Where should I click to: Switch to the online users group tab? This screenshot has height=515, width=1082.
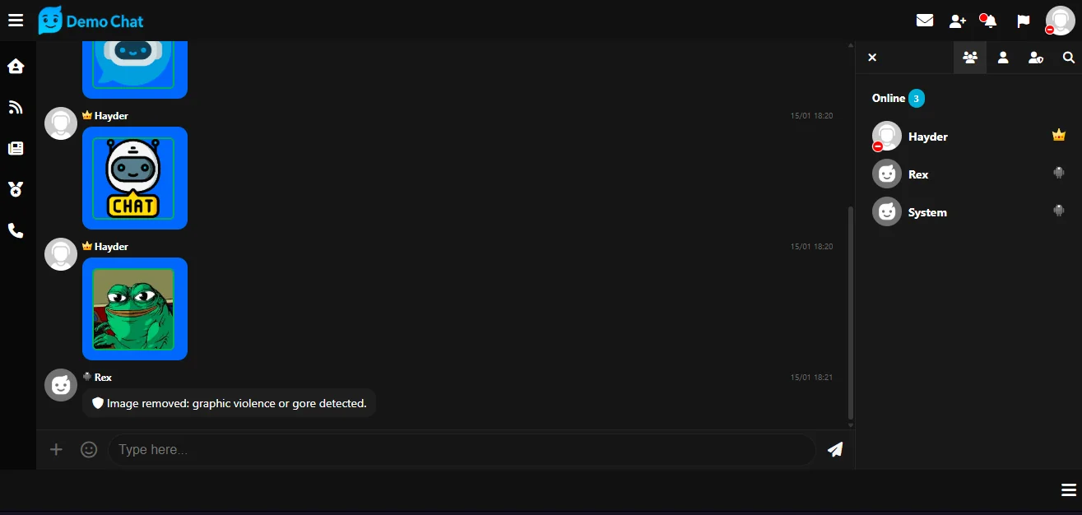tap(970, 58)
